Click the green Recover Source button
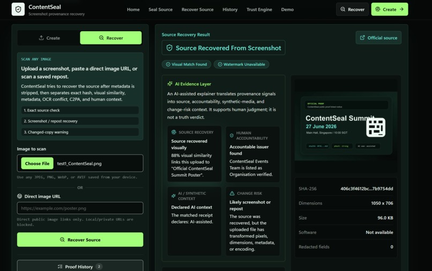This screenshot has width=432, height=271. [80, 239]
